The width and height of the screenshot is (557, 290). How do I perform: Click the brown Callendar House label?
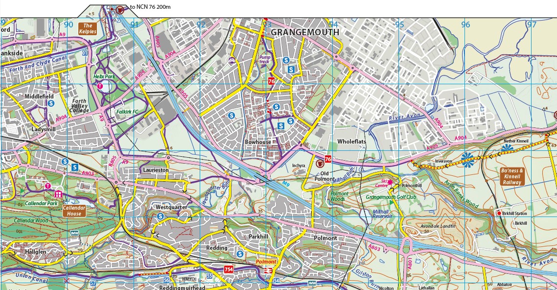point(74,211)
